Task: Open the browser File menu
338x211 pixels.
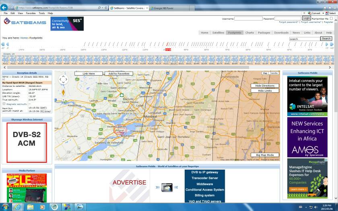Action: [x=6, y=13]
